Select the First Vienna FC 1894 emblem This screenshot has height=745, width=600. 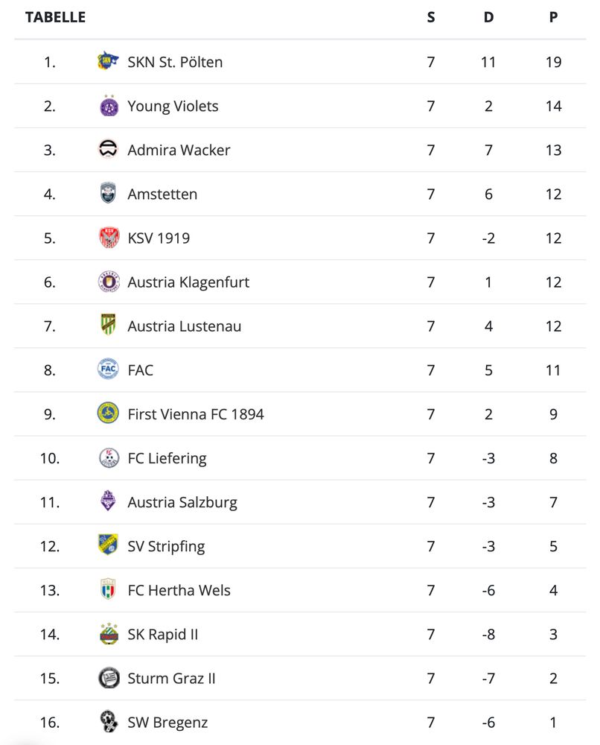point(108,413)
